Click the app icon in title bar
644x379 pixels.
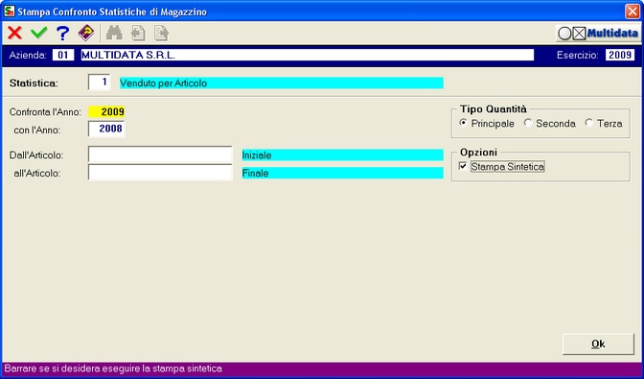click(x=9, y=12)
